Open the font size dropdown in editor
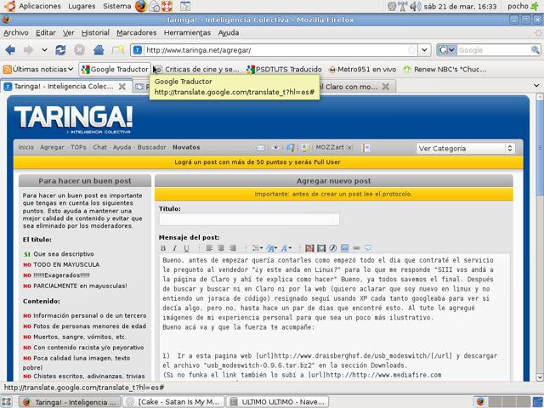Viewport: 544px width, 408px height. coord(272,247)
